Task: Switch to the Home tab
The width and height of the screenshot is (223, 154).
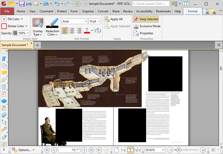Action: (21, 11)
